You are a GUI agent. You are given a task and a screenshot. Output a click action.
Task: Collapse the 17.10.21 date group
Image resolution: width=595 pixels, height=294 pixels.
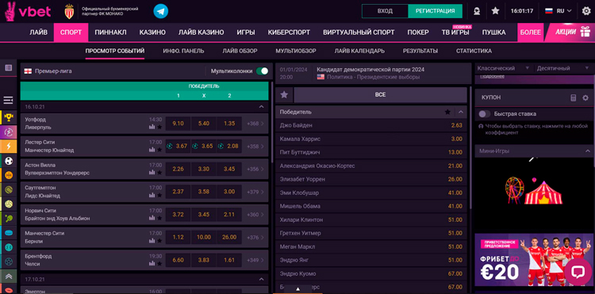261,279
